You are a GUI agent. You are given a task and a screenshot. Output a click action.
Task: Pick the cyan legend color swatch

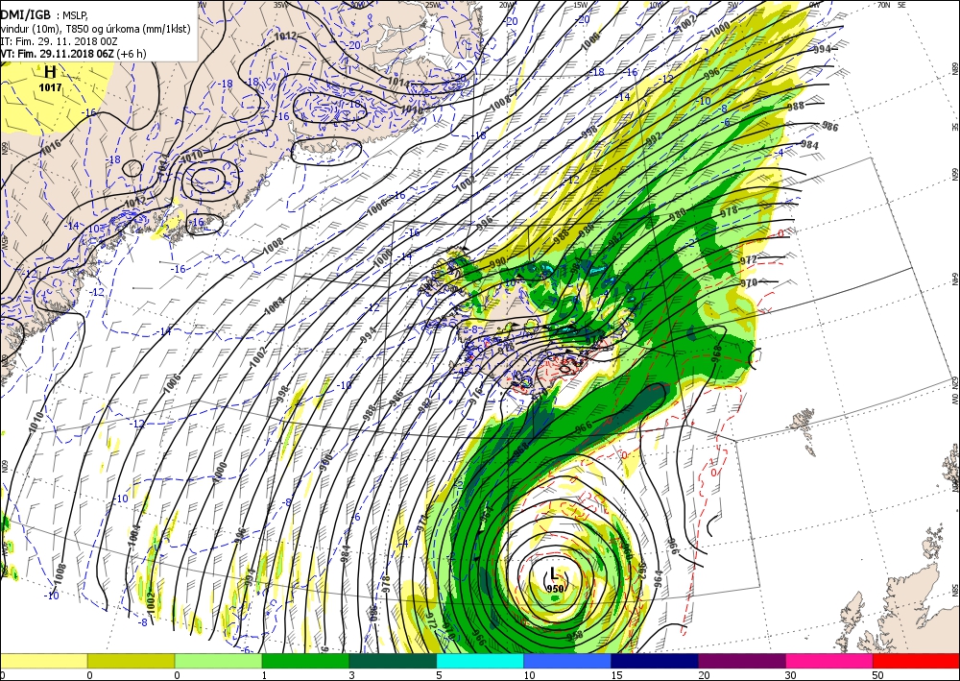pyautogui.click(x=480, y=661)
